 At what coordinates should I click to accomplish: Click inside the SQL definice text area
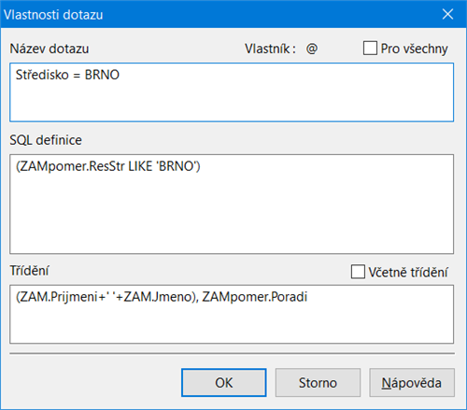pyautogui.click(x=232, y=204)
